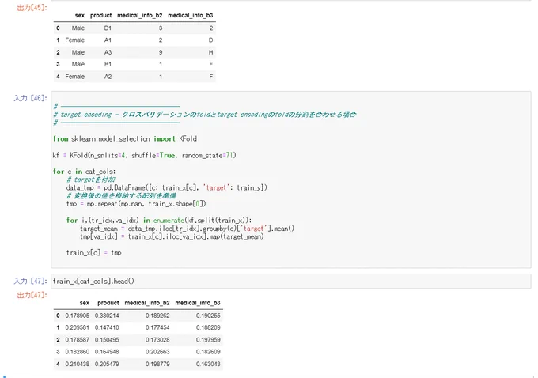Click the train_x[c] = tmp code line
Image resolution: width=538 pixels, height=378 pixels.
click(93, 253)
